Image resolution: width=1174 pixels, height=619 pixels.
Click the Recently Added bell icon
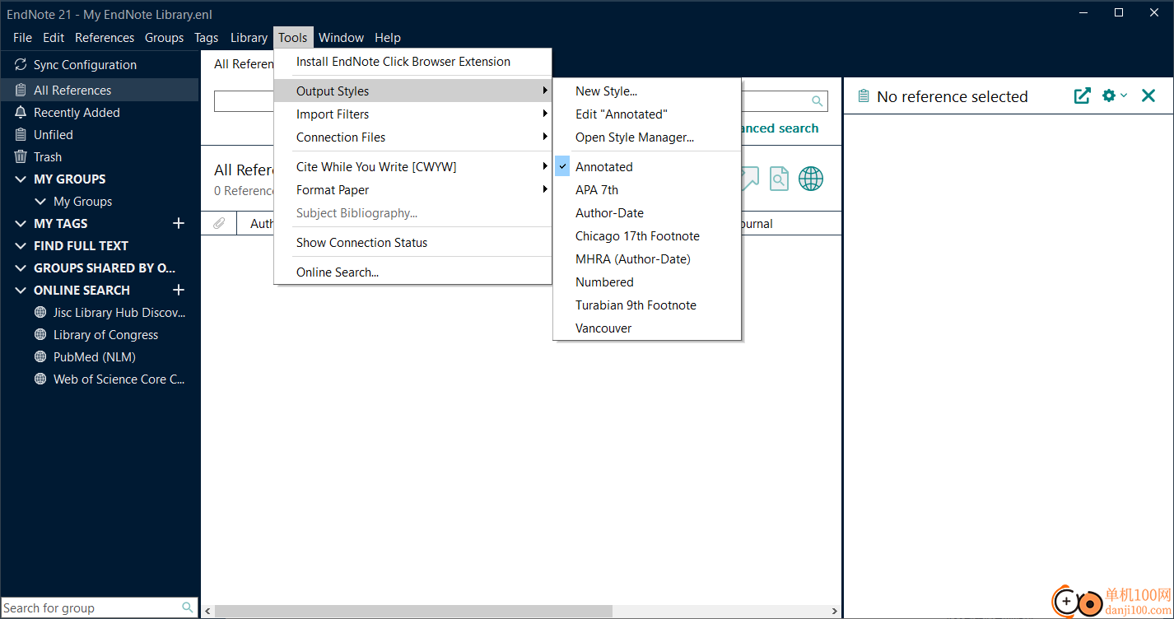[21, 113]
